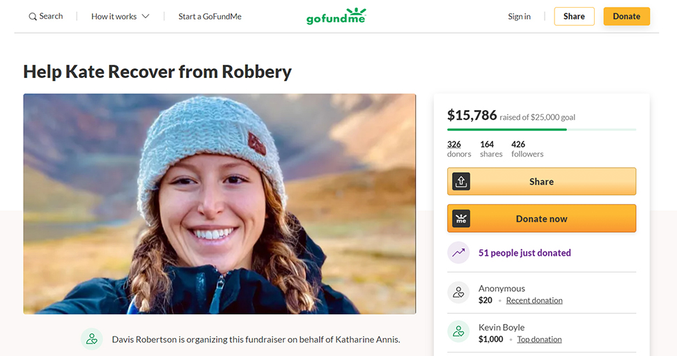Click the fundraising progress bar
Image resolution: width=677 pixels, height=356 pixels.
tap(541, 130)
